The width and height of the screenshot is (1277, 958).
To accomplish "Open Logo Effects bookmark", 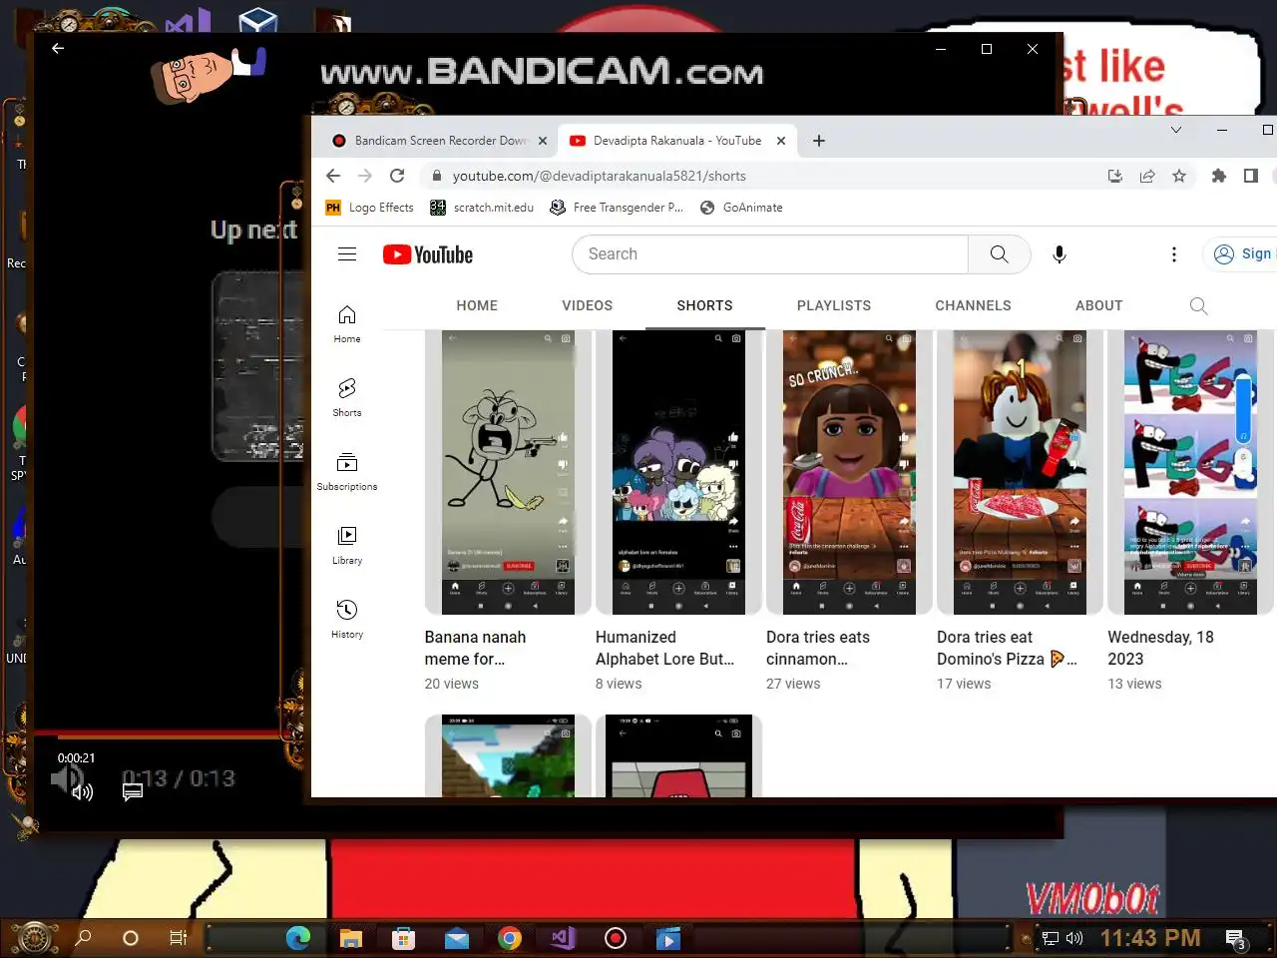I will (370, 208).
